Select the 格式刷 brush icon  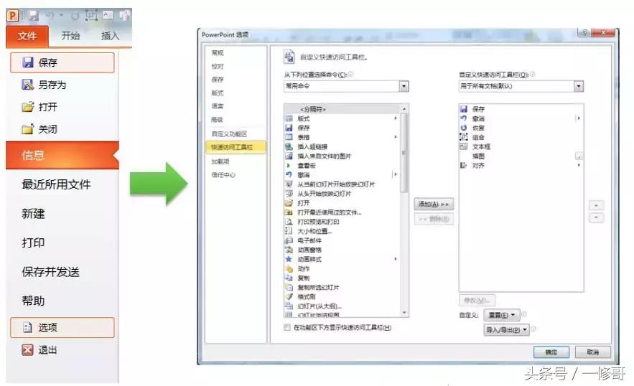[289, 296]
